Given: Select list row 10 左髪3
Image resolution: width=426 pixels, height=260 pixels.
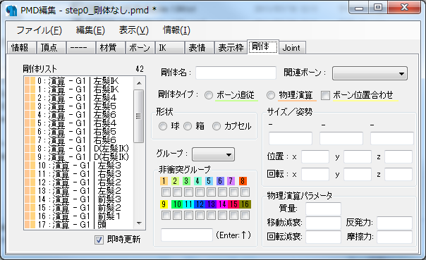Looking at the screenshot, I should (x=78, y=166).
